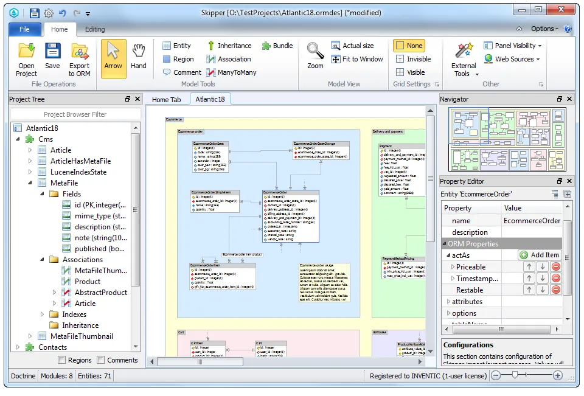
Task: Click the Bundle tool
Action: pos(277,45)
